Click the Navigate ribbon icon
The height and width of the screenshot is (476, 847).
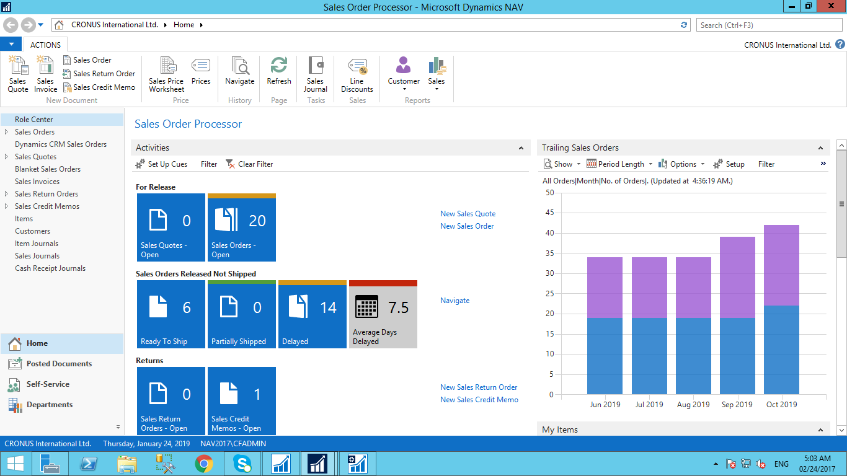(x=239, y=71)
